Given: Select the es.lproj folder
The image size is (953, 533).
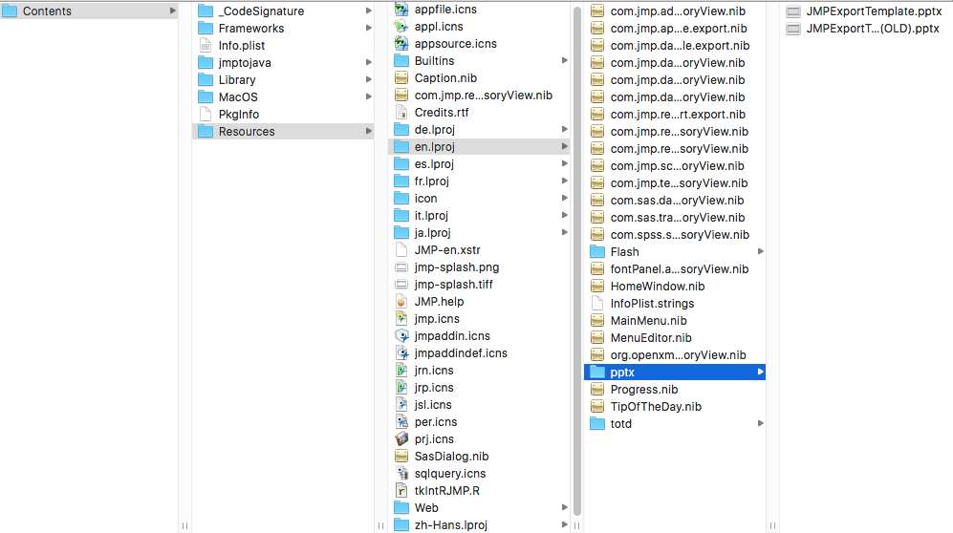Looking at the screenshot, I should click(x=479, y=164).
